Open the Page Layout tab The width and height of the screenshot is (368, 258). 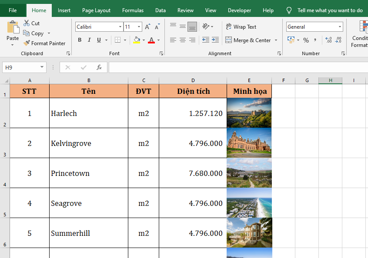pyautogui.click(x=96, y=10)
